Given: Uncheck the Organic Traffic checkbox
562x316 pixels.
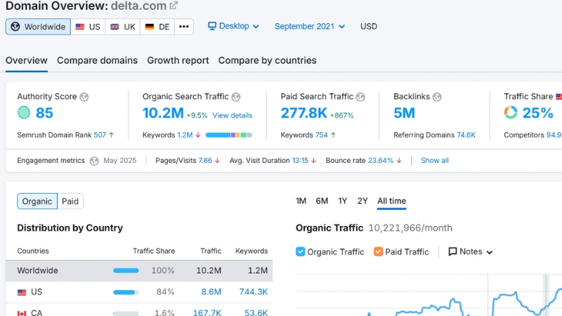Looking at the screenshot, I should (x=301, y=252).
